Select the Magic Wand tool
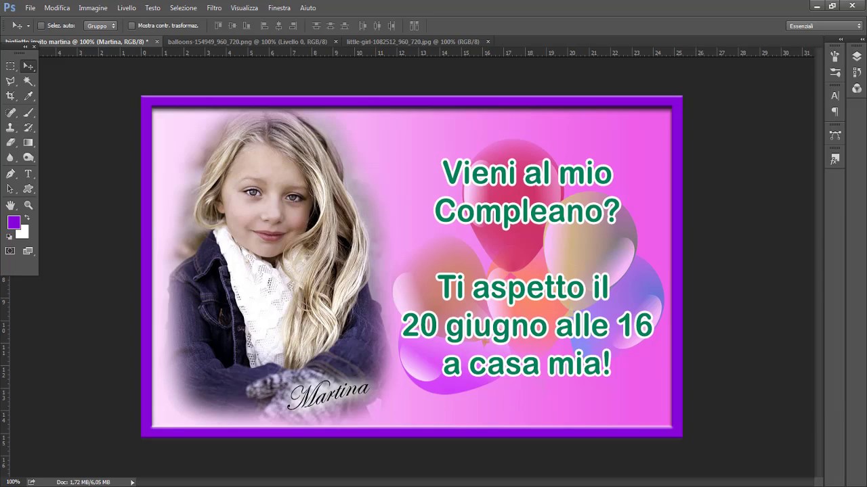This screenshot has height=487, width=867. point(28,81)
